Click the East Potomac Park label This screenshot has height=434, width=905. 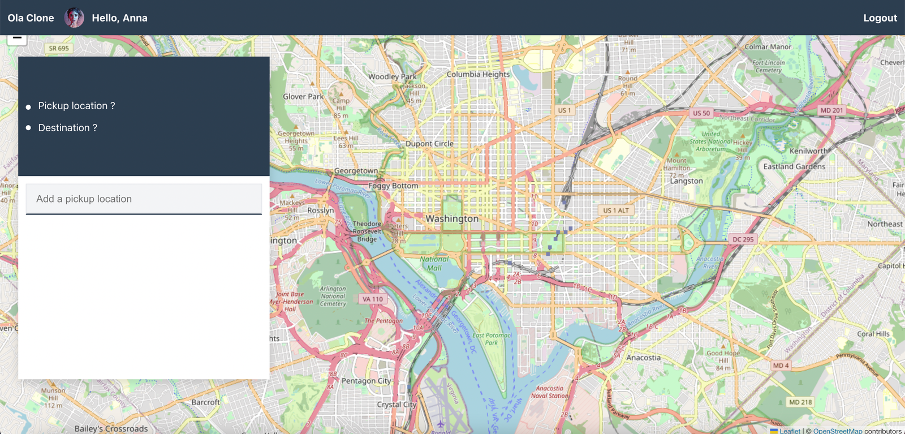click(492, 339)
